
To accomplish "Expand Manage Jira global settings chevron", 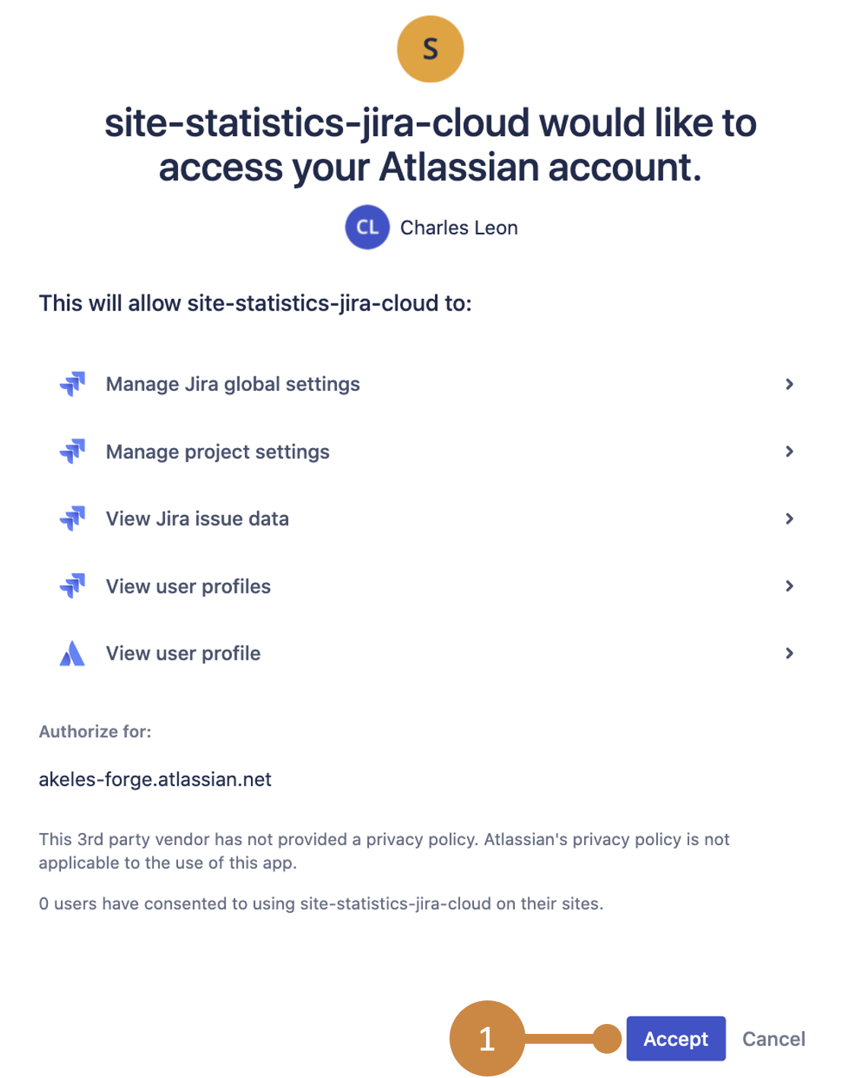I will click(790, 384).
